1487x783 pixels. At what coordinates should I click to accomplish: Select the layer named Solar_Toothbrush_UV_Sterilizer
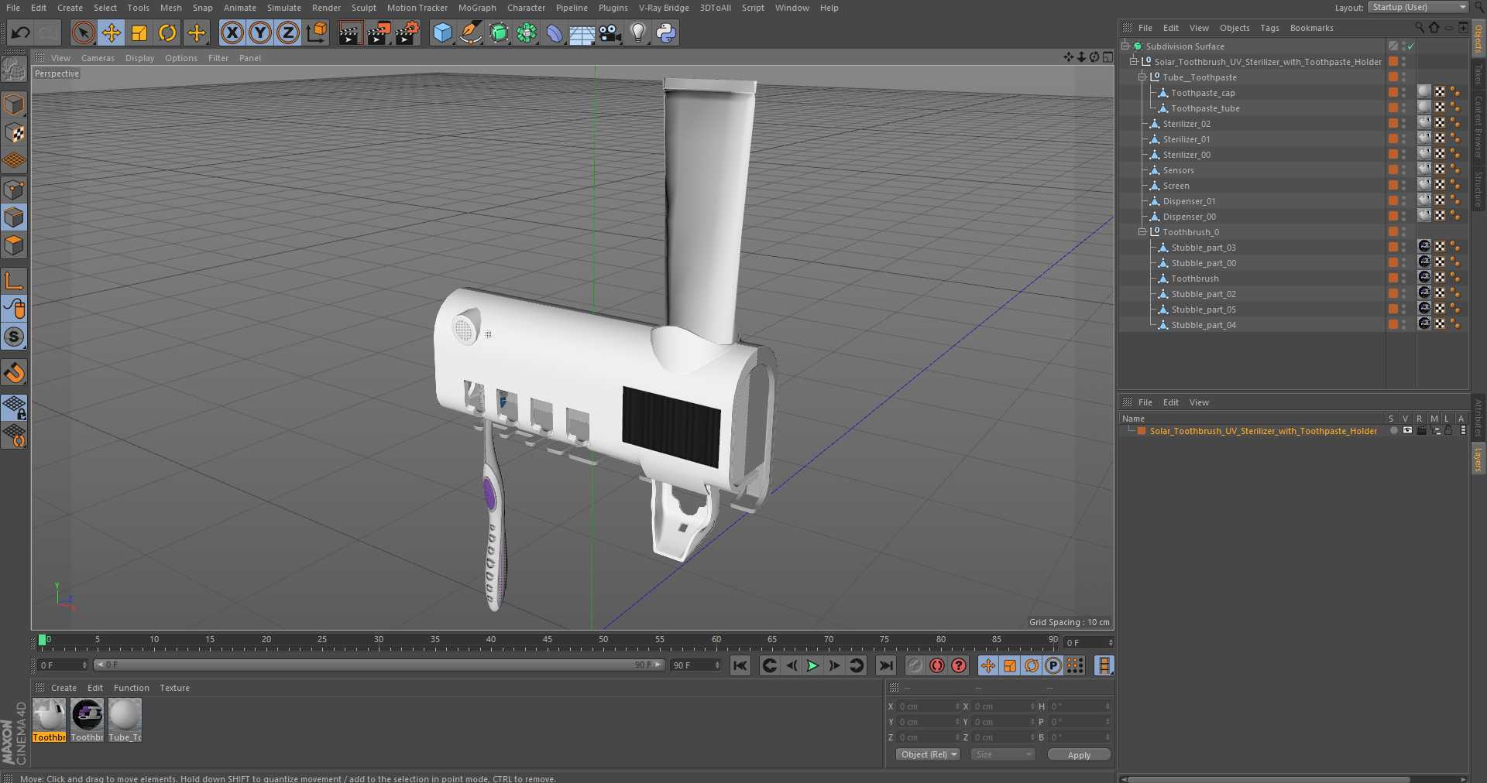(x=1262, y=431)
